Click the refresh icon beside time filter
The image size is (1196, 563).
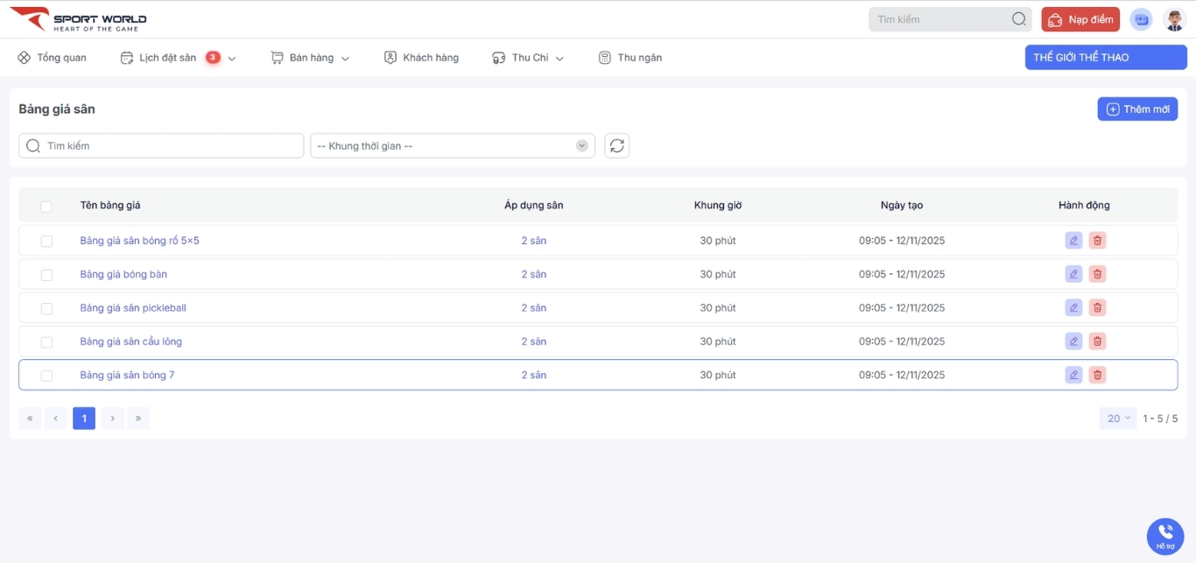pyautogui.click(x=616, y=145)
